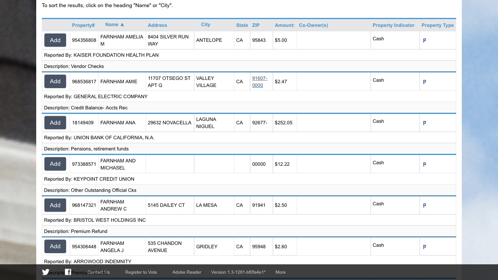Image resolution: width=498 pixels, height=280 pixels.
Task: Click Reported By GENERAL ELECTRIC COMPANY
Action: click(x=96, y=97)
